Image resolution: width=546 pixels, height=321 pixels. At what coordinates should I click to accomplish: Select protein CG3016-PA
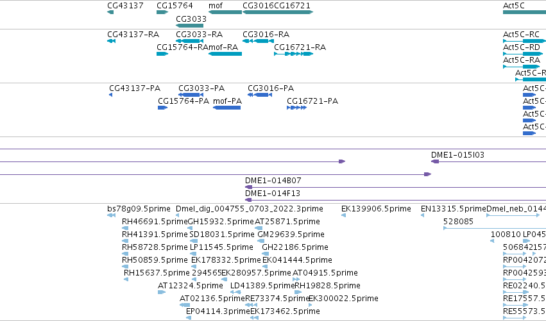click(260, 95)
